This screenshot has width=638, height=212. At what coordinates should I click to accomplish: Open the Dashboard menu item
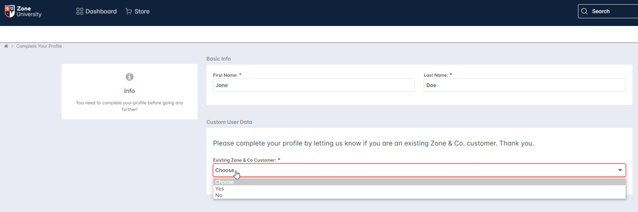pyautogui.click(x=97, y=11)
